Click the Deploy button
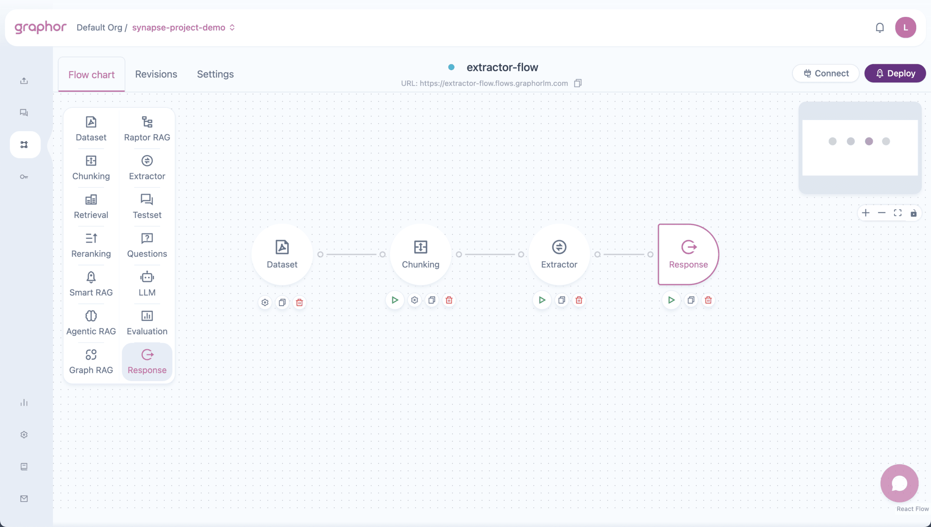Screen dimensions: 931x527 tap(895, 74)
